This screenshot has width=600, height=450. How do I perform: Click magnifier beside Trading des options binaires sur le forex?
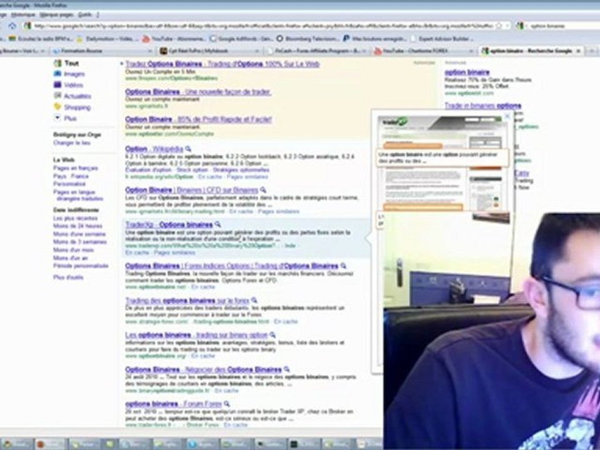click(x=254, y=301)
